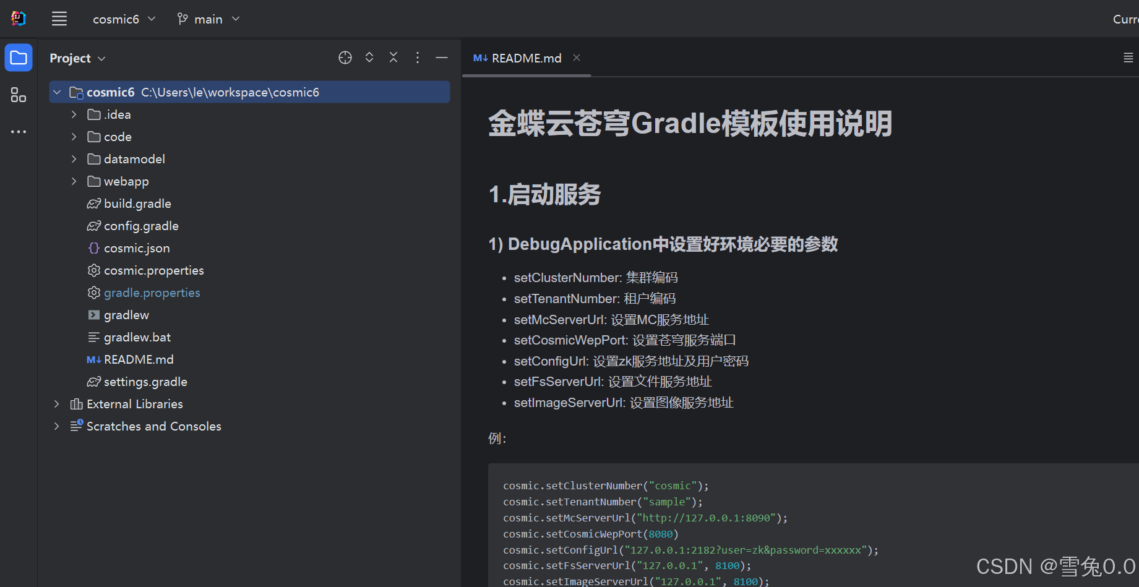This screenshot has height=587, width=1139.
Task: Click Select Opened File crosshair icon
Action: click(345, 58)
